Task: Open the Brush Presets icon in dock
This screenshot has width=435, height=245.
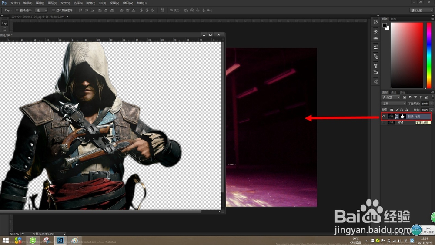Action: coord(376,72)
